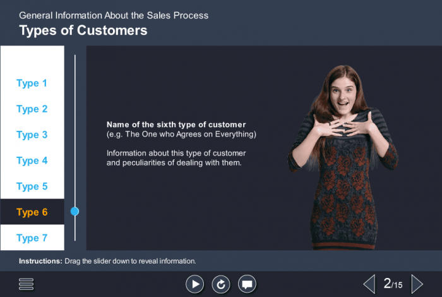Select the Type 1 label
The width and height of the screenshot is (442, 297).
point(32,83)
